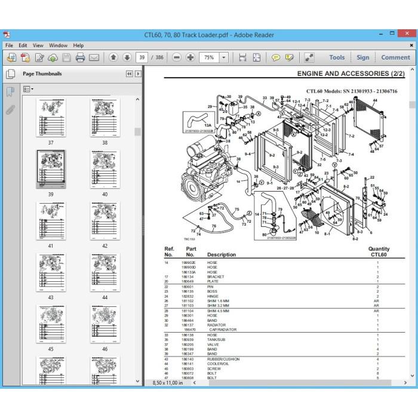
Task: Click the horizontal scroll left arrow
Action: tap(194, 383)
